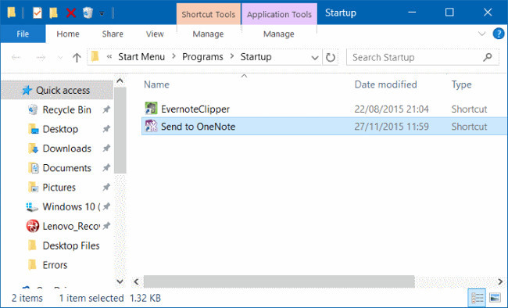
Task: Click the navigation pane scroll down arrow
Action: 120,281
